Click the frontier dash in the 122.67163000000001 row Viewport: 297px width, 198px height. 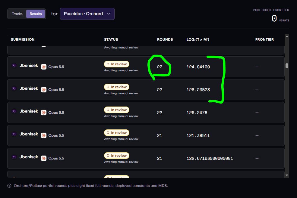click(x=257, y=158)
